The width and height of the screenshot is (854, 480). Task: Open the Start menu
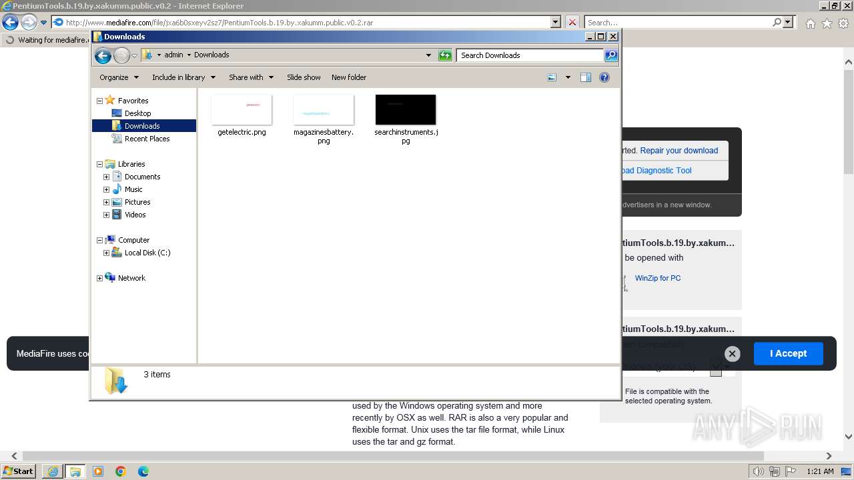19,471
